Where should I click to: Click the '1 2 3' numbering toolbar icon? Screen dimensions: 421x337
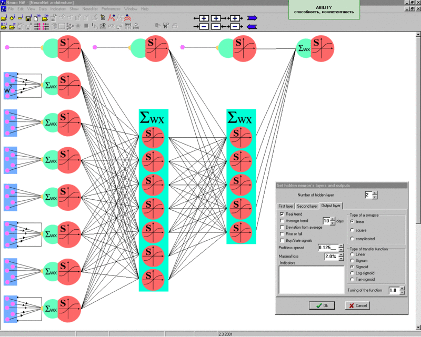pos(95,26)
